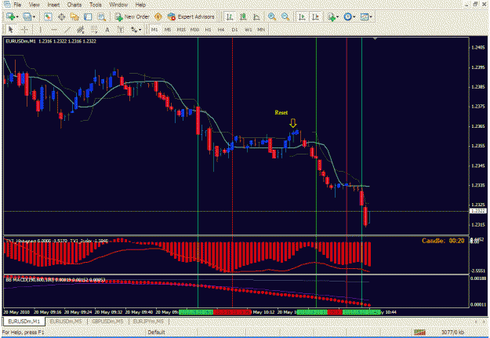Open the Periods clock dropdown
Viewport: 490px width, 338px height.
point(350,16)
